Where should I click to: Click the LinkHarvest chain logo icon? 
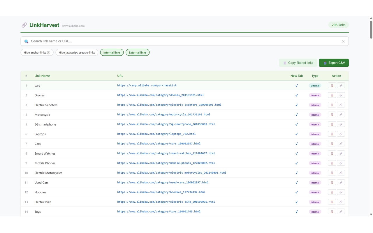(24, 25)
